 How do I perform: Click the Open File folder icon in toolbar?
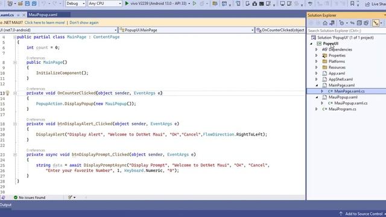[x=20, y=4]
